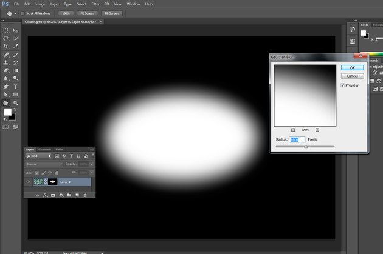Viewport: 383px width, 254px height.
Task: Open the Image menu
Action: click(40, 4)
